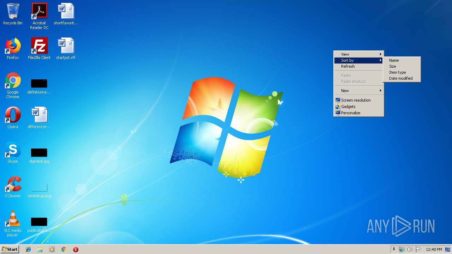The height and width of the screenshot is (254, 452).
Task: Click the volume speaker tray icon
Action: [410, 249]
